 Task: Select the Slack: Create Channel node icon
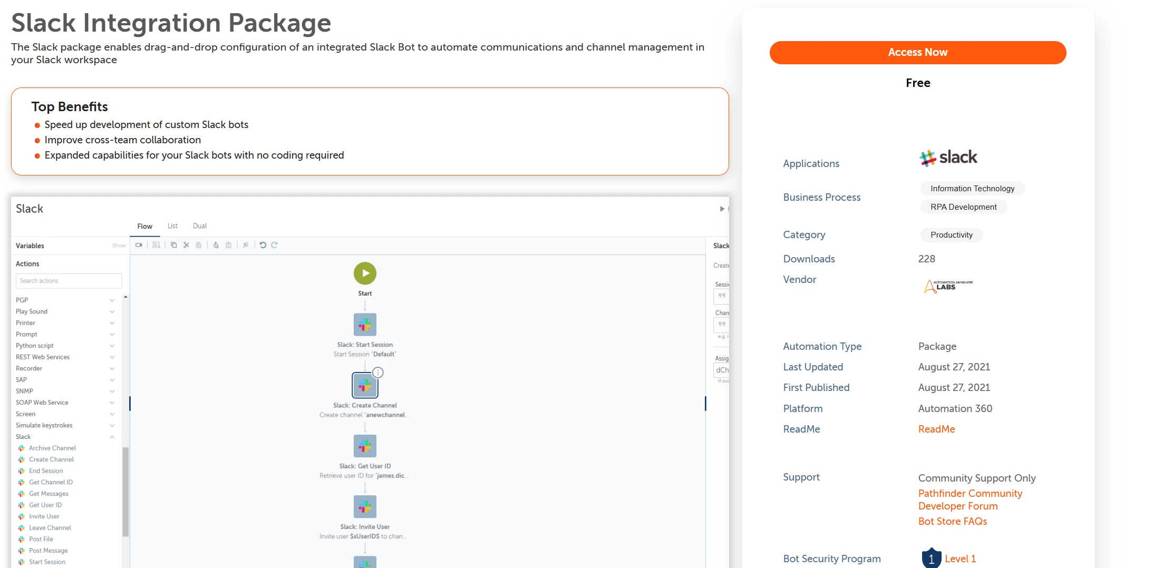365,385
